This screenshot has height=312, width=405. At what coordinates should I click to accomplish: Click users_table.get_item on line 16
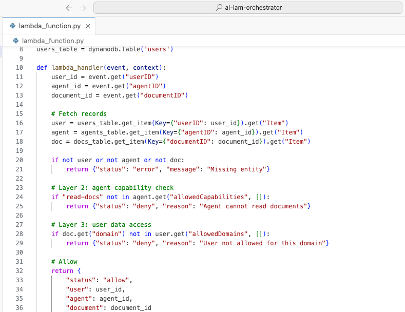click(114, 123)
